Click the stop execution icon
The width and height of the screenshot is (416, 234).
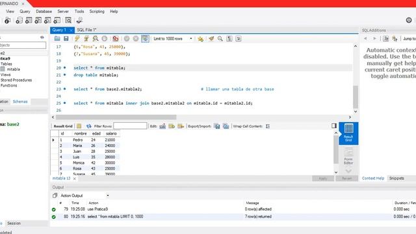pos(105,39)
